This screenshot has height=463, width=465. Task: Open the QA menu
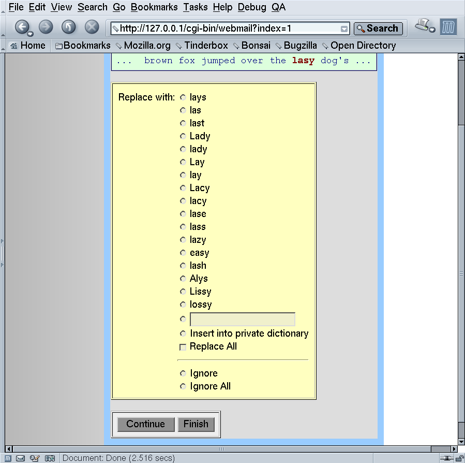pyautogui.click(x=278, y=7)
